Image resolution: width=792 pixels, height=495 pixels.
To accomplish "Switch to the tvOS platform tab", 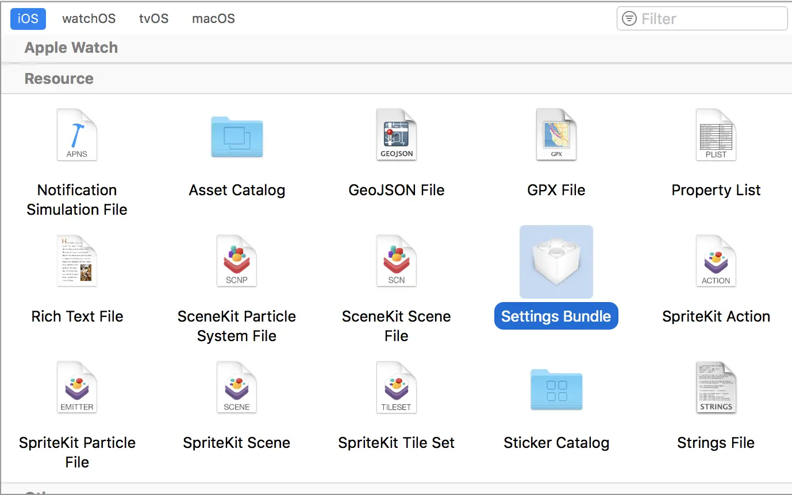I will (154, 18).
